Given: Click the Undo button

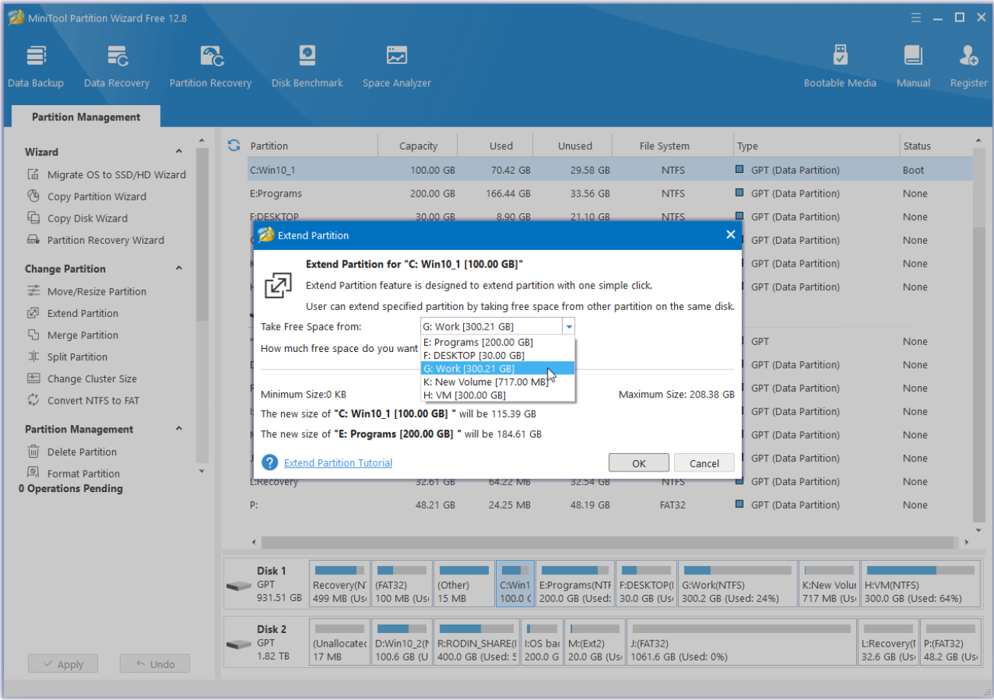Looking at the screenshot, I should [x=155, y=664].
